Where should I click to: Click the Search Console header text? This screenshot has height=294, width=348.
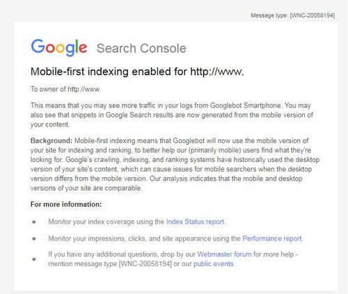point(141,49)
